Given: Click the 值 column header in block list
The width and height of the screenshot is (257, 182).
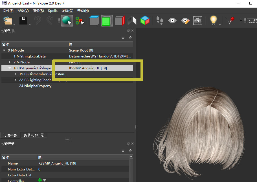Looking at the screenshot, I should tap(100, 44).
